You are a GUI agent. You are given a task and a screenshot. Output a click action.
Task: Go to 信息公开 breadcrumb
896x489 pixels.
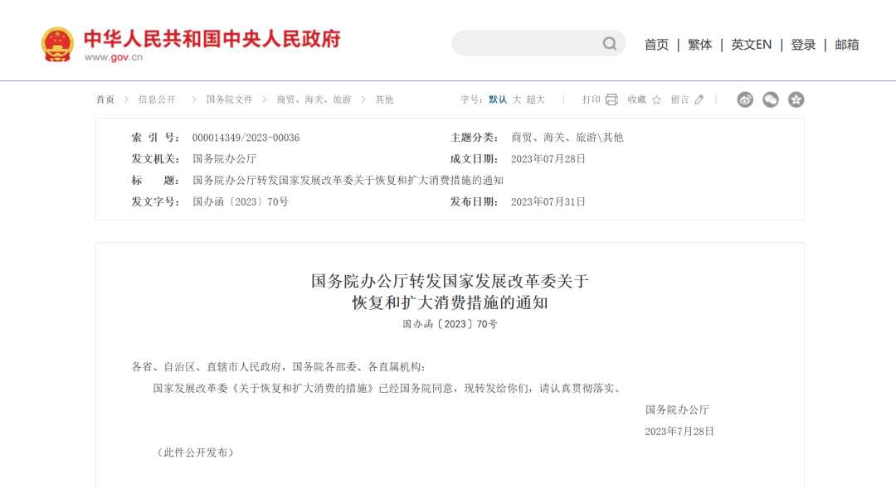tap(157, 99)
